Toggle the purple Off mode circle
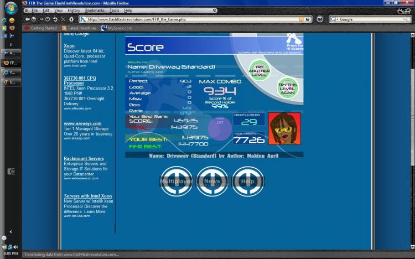The width and height of the screenshot is (415, 259). [220, 128]
